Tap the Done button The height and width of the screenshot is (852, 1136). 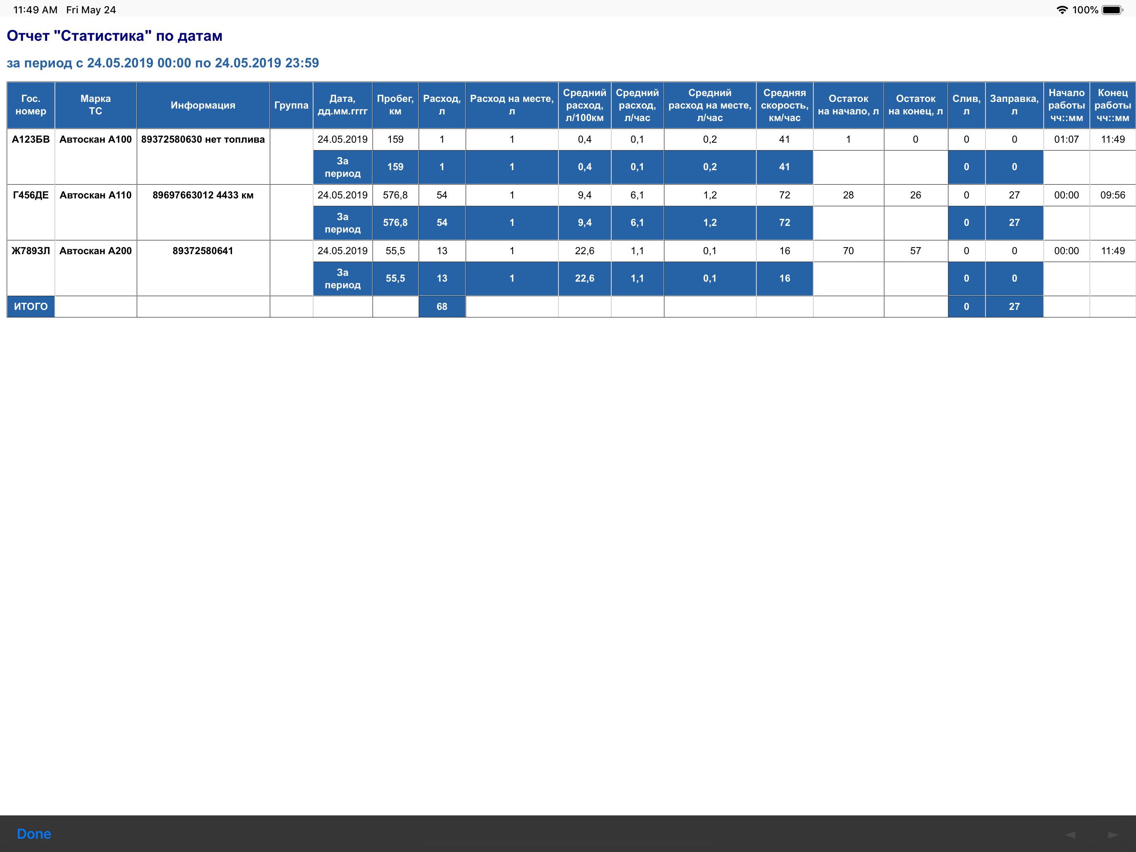coord(34,834)
